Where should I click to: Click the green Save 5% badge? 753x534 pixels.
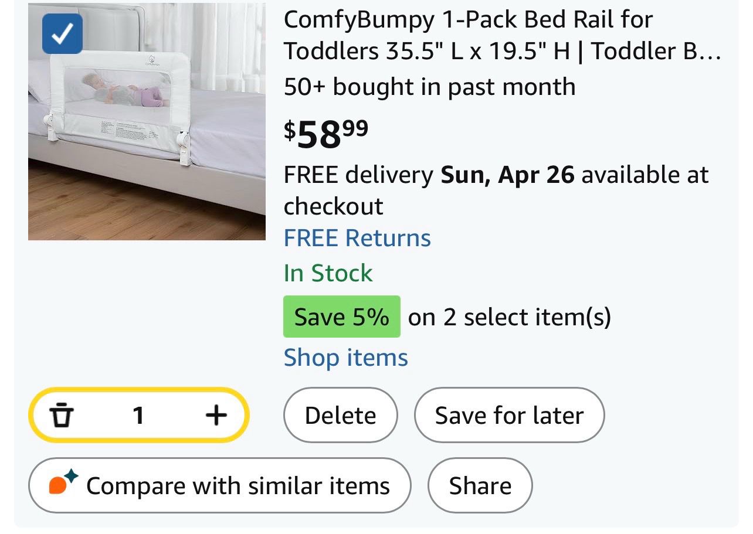pos(341,317)
